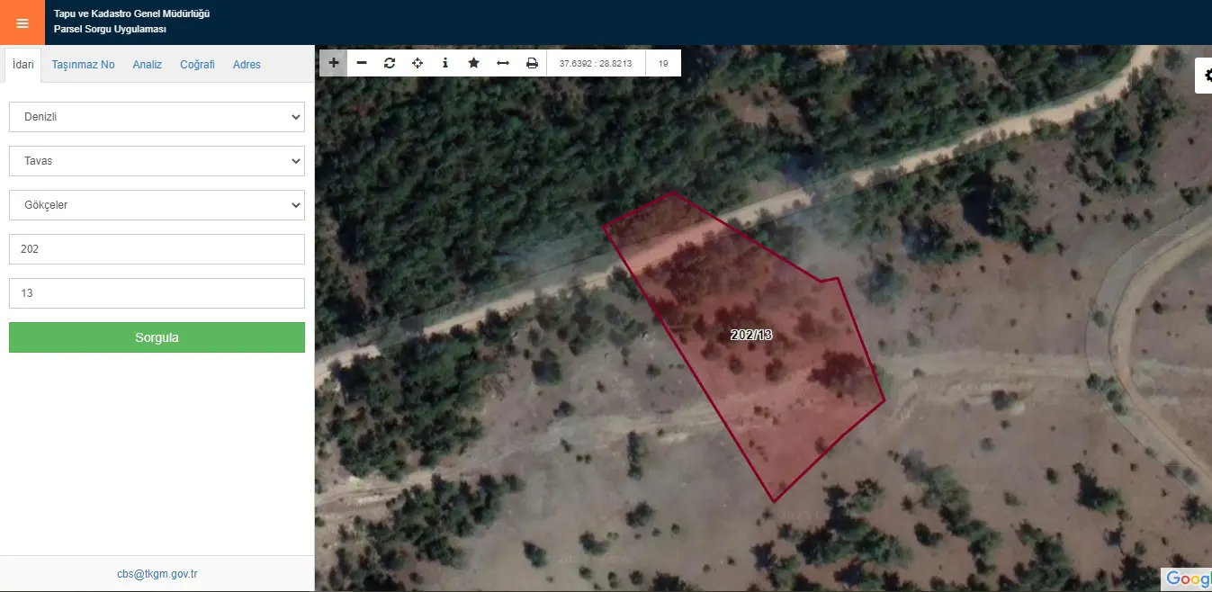The height and width of the screenshot is (592, 1212).
Task: Click the coordinates readout 37.6392 : 28.8213
Action: coord(596,63)
